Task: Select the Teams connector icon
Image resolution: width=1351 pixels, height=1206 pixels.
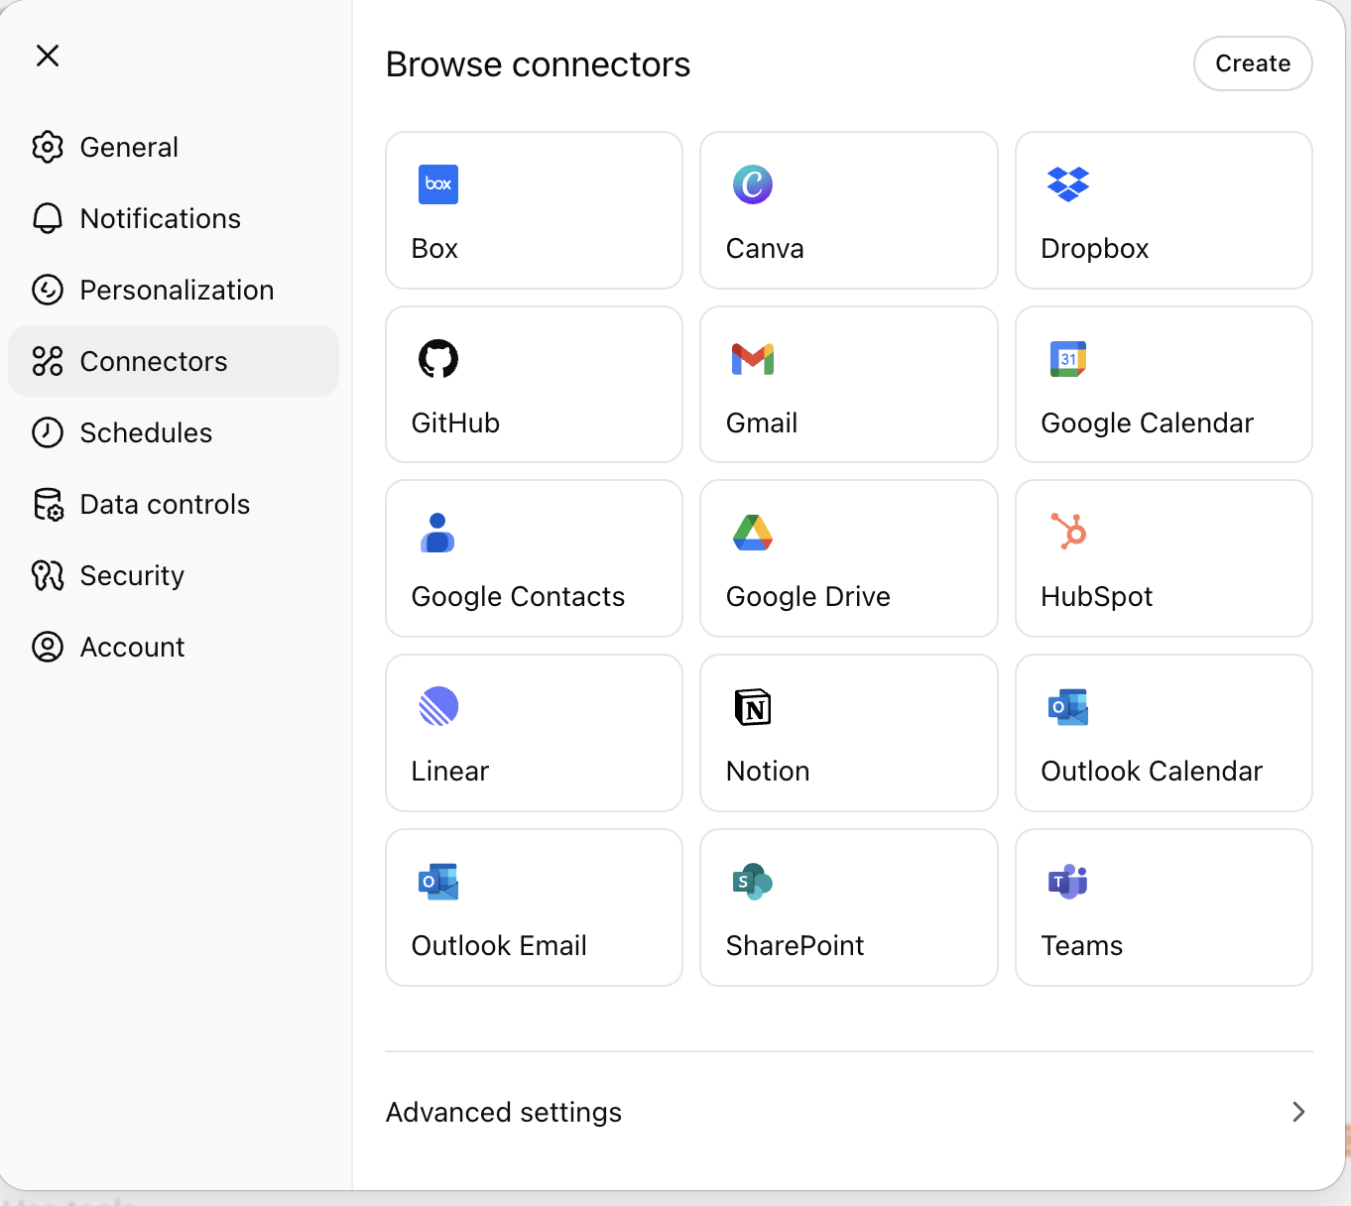Action: pyautogui.click(x=1067, y=881)
